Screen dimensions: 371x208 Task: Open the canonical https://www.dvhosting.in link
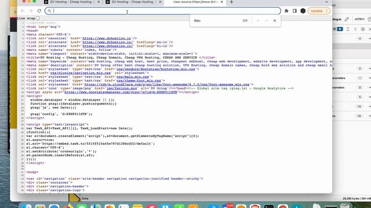[107, 38]
